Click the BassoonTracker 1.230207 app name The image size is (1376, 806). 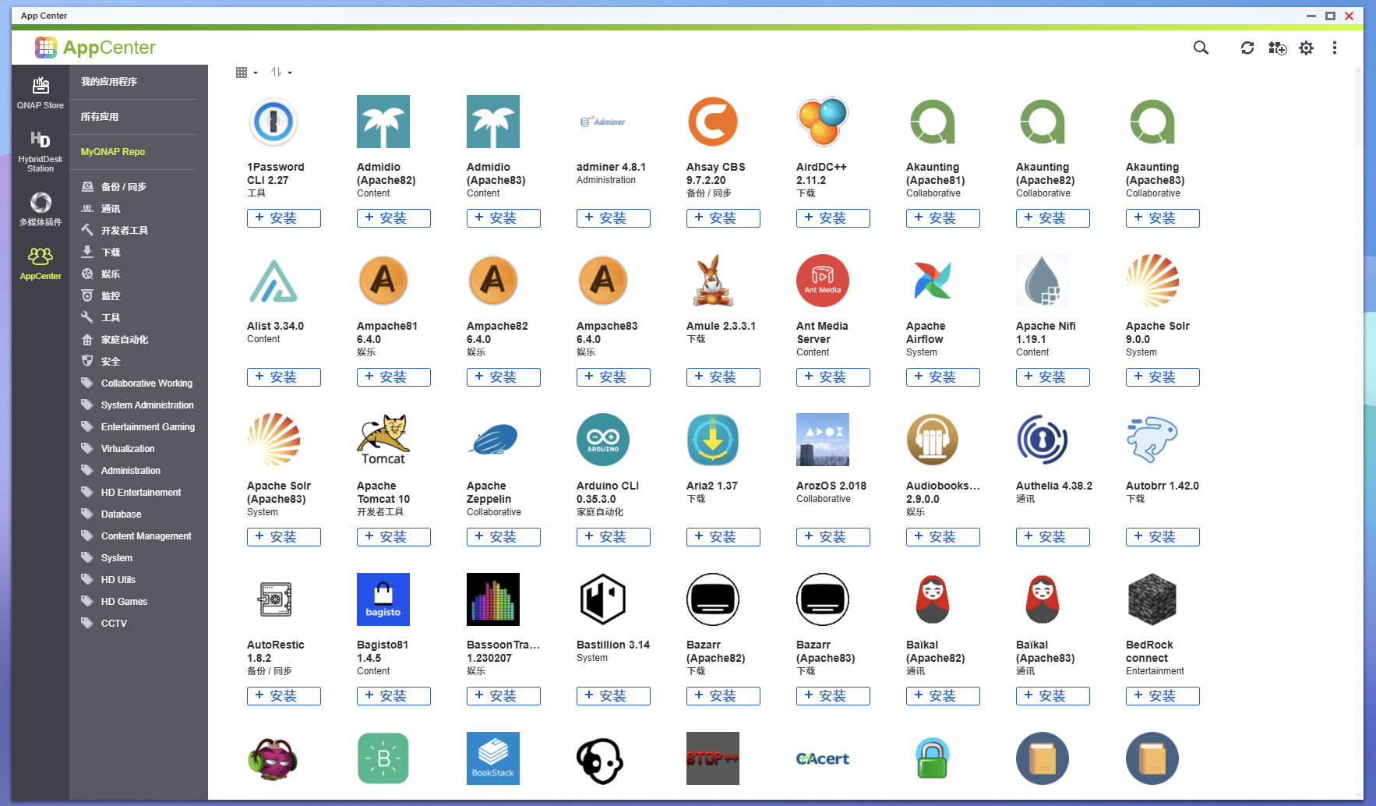(x=503, y=652)
